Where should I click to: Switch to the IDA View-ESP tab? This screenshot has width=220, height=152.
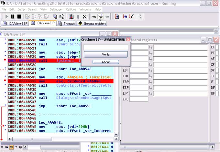(x=15, y=24)
